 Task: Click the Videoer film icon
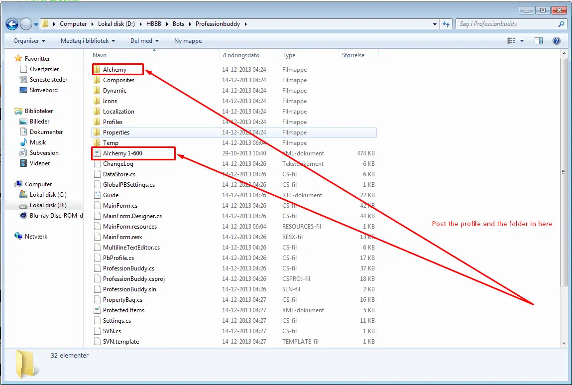coord(23,163)
